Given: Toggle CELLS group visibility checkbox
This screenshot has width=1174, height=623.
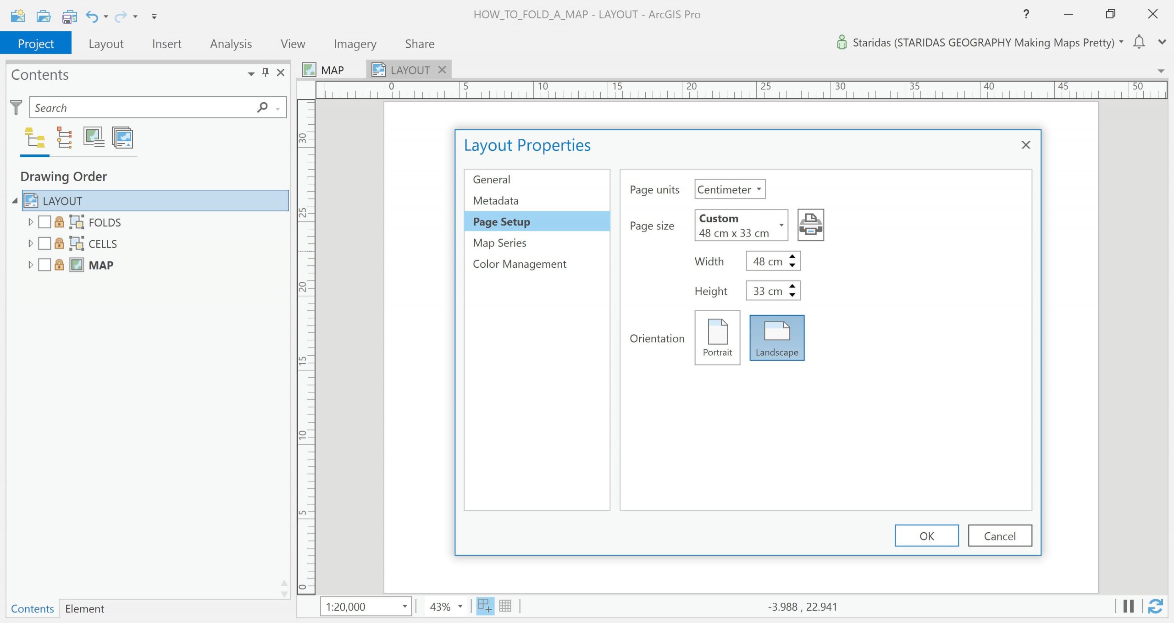Looking at the screenshot, I should [44, 243].
